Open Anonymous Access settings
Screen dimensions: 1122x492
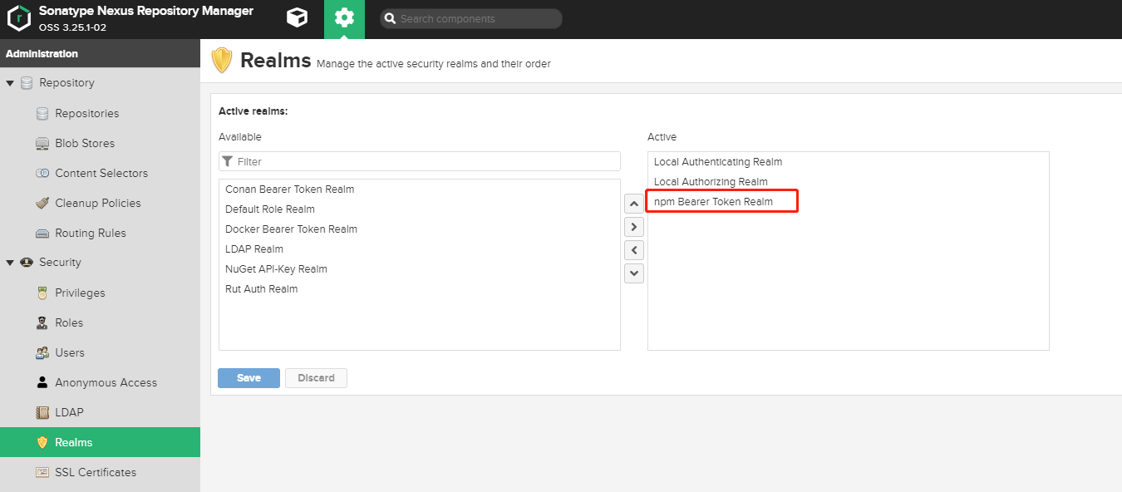[x=106, y=382]
